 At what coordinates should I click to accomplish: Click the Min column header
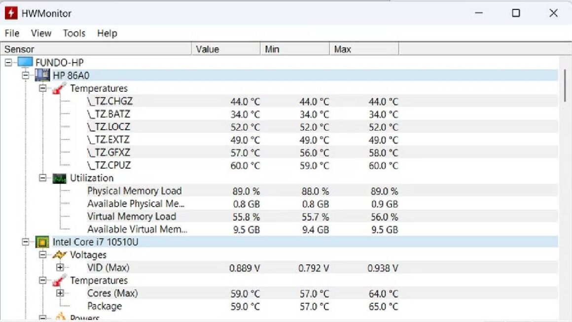(295, 49)
